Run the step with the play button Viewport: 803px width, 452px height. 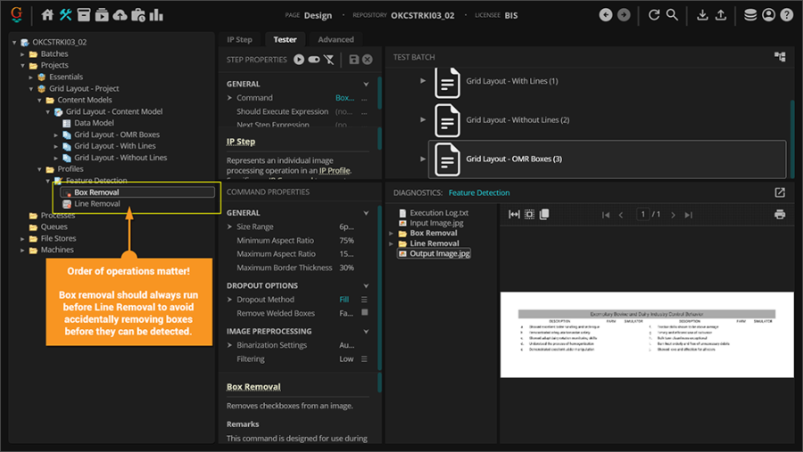pos(299,59)
